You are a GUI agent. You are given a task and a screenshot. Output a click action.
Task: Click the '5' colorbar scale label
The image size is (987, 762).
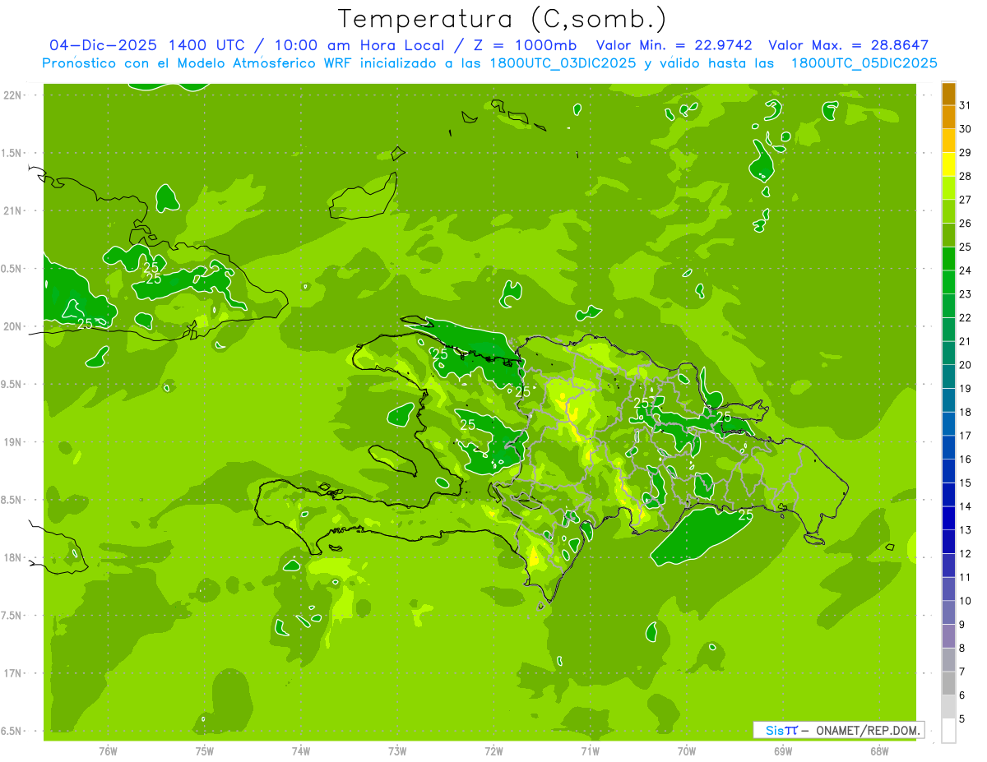coord(962,719)
